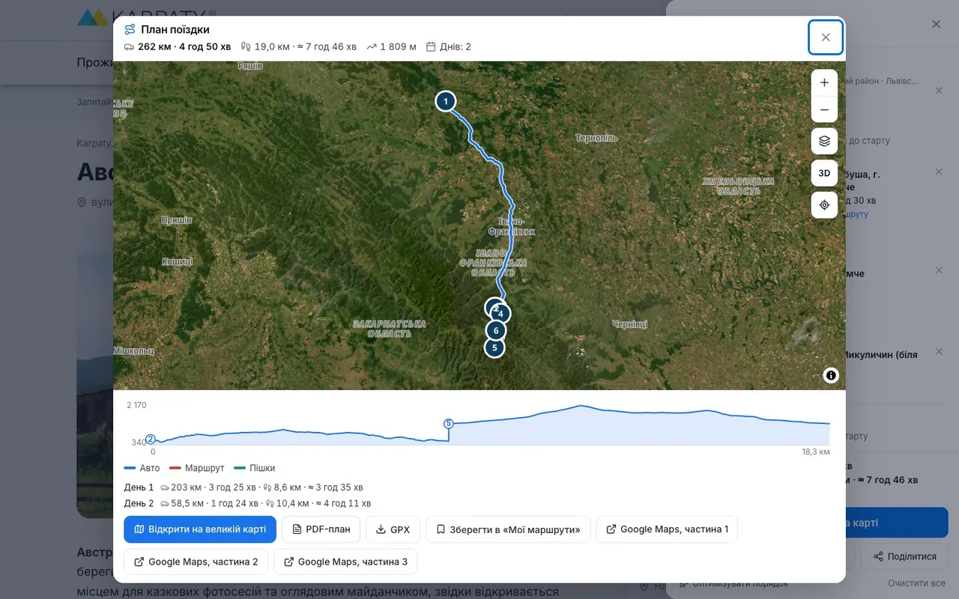Click the Чернівці map label
This screenshot has height=599, width=959.
pyautogui.click(x=629, y=324)
